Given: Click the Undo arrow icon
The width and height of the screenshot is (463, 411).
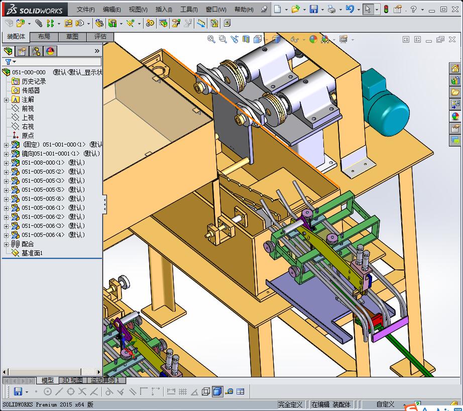Looking at the screenshot, I should pos(350,9).
